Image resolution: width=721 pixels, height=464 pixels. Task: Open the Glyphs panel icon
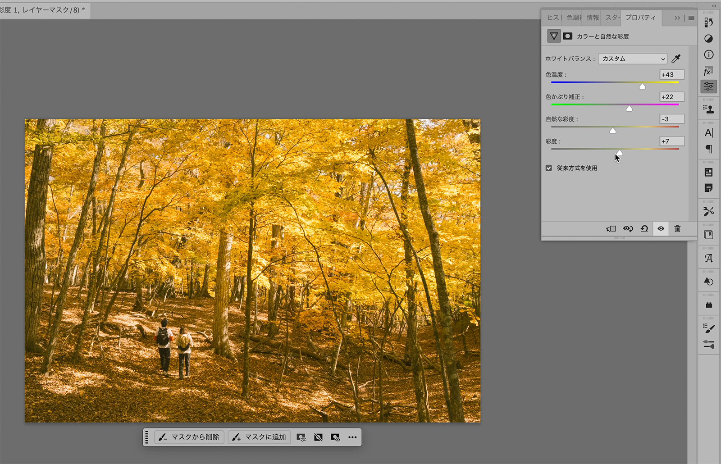pos(708,258)
